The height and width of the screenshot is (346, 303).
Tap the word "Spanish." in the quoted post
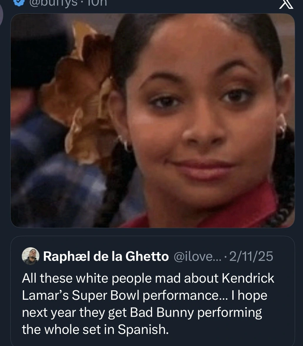pyautogui.click(x=143, y=329)
